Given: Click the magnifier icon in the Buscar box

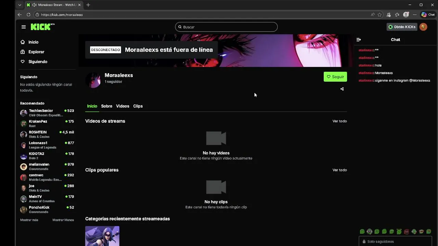Looking at the screenshot, I should coord(180,27).
